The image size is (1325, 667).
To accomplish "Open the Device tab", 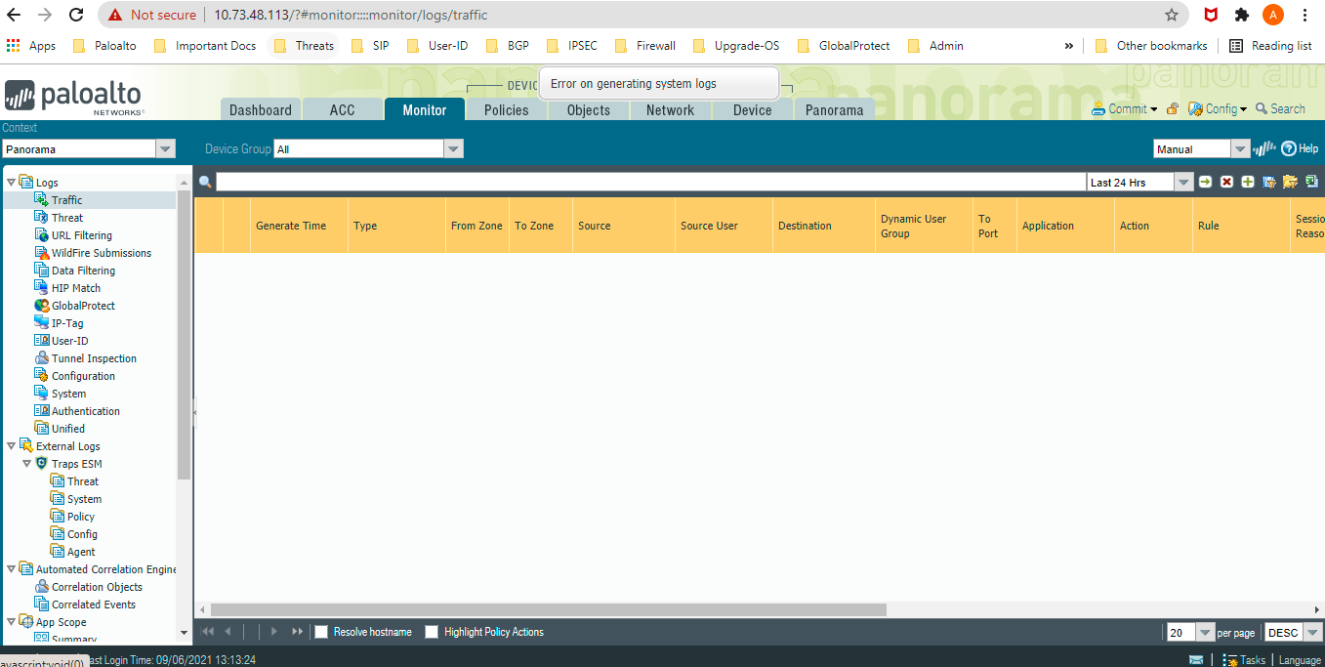I will pyautogui.click(x=753, y=109).
